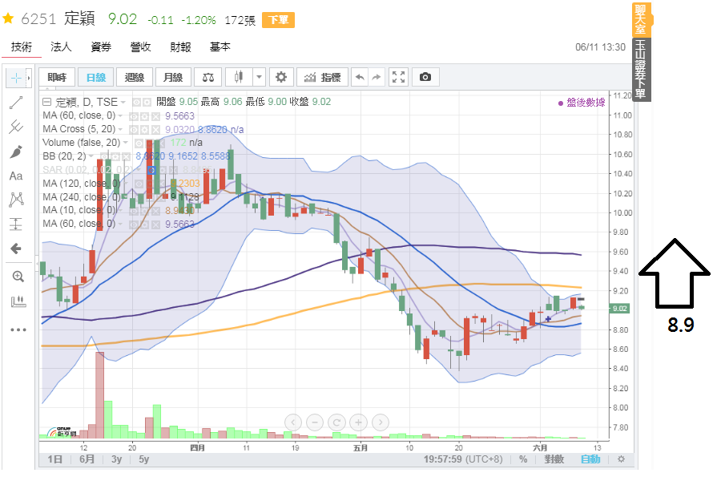The image size is (721, 481).
Task: Click the candlestick chart style icon
Action: coord(239,77)
